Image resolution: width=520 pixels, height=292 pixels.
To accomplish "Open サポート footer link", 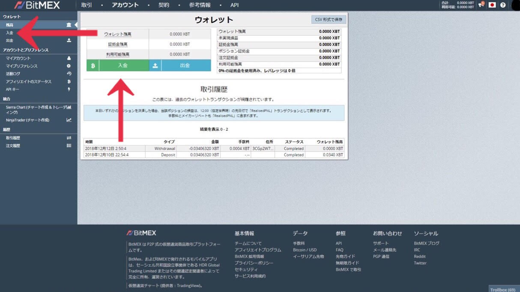I will [x=381, y=243].
